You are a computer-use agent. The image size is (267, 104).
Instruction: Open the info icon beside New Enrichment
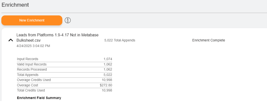point(68,20)
